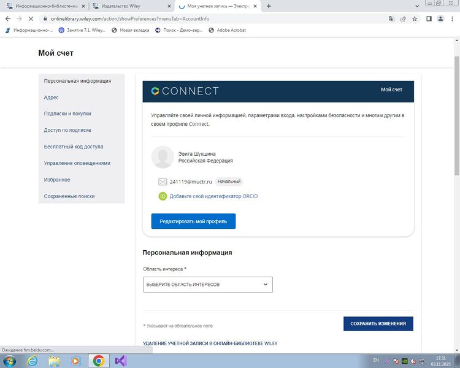
Task: Expand the 'Выберите область интересов' dropdown
Action: click(207, 285)
